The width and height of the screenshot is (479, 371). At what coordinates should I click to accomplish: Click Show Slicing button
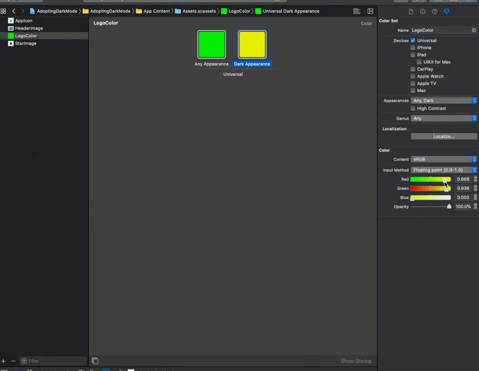point(356,361)
